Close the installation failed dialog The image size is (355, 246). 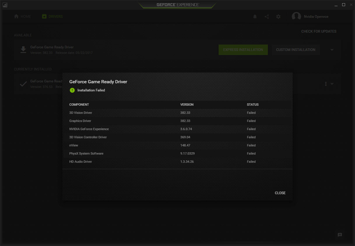280,193
